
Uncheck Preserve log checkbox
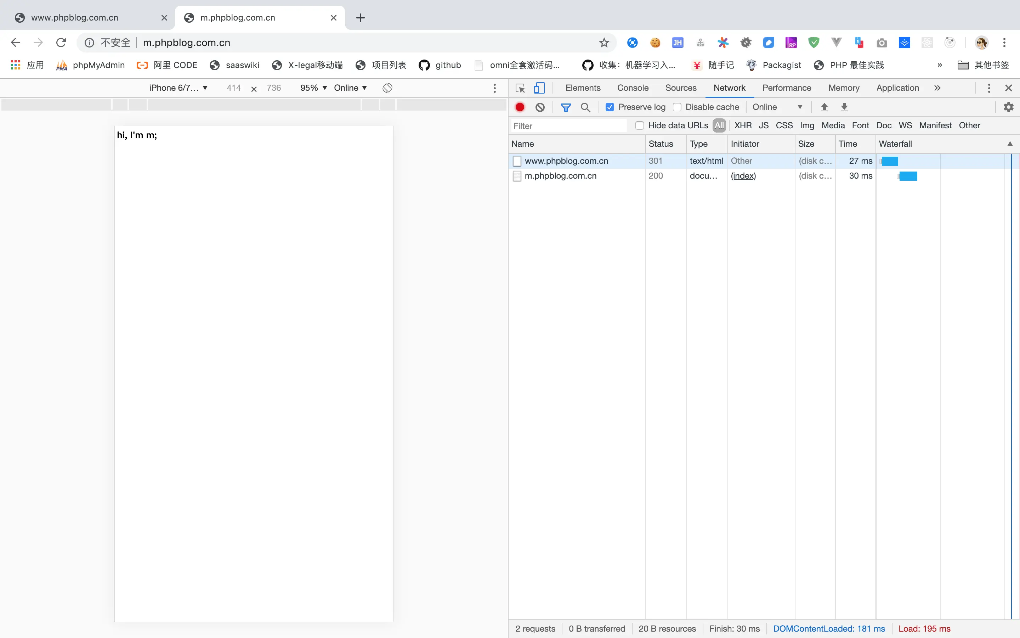[x=610, y=107]
